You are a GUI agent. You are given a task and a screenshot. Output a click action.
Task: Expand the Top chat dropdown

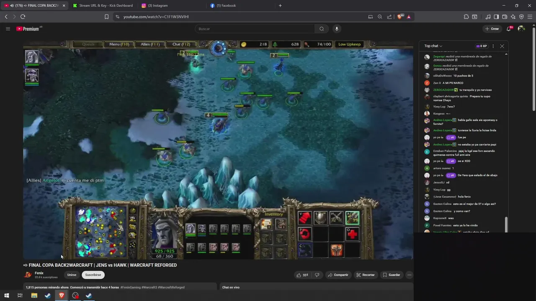[x=433, y=46]
